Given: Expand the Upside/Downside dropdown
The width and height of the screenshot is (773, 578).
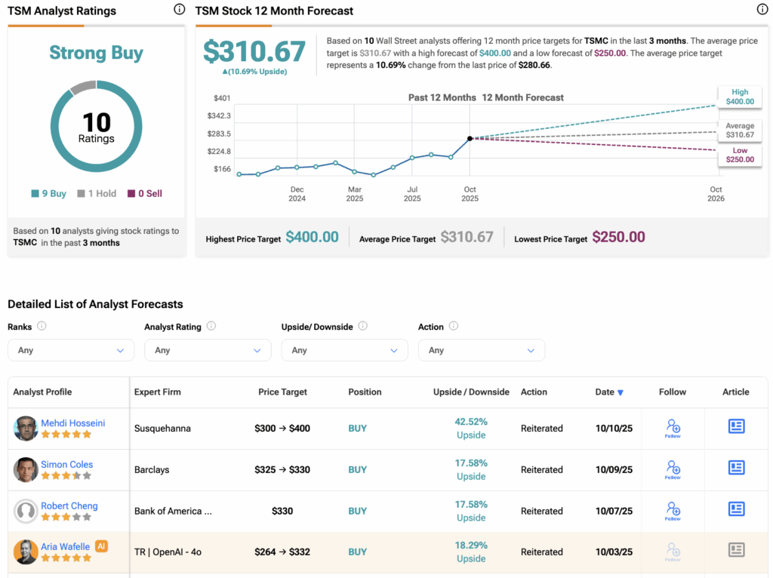Looking at the screenshot, I should (x=344, y=350).
